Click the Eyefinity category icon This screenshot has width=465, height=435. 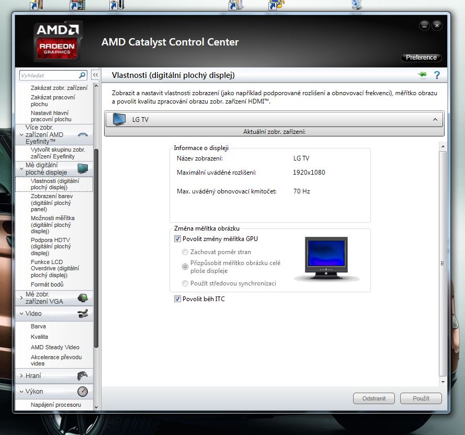pyautogui.click(x=83, y=134)
